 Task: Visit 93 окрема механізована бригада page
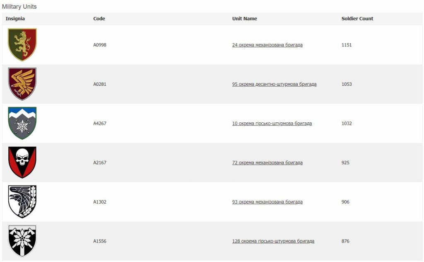[x=267, y=202]
